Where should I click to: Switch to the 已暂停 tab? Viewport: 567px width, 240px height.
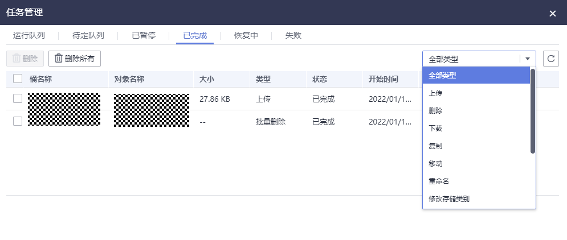click(x=144, y=35)
